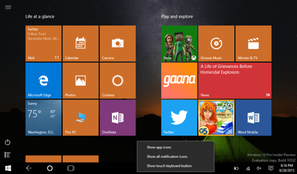The width and height of the screenshot is (297, 174).
Task: Click the muted volume icon
Action: point(259,168)
